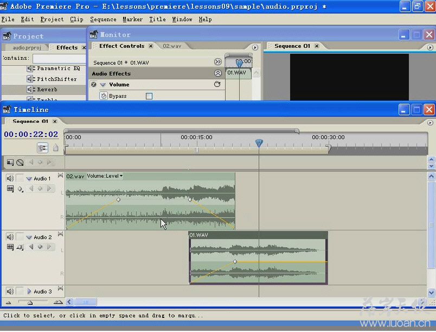
Task: Open the Sequence menu
Action: [103, 19]
